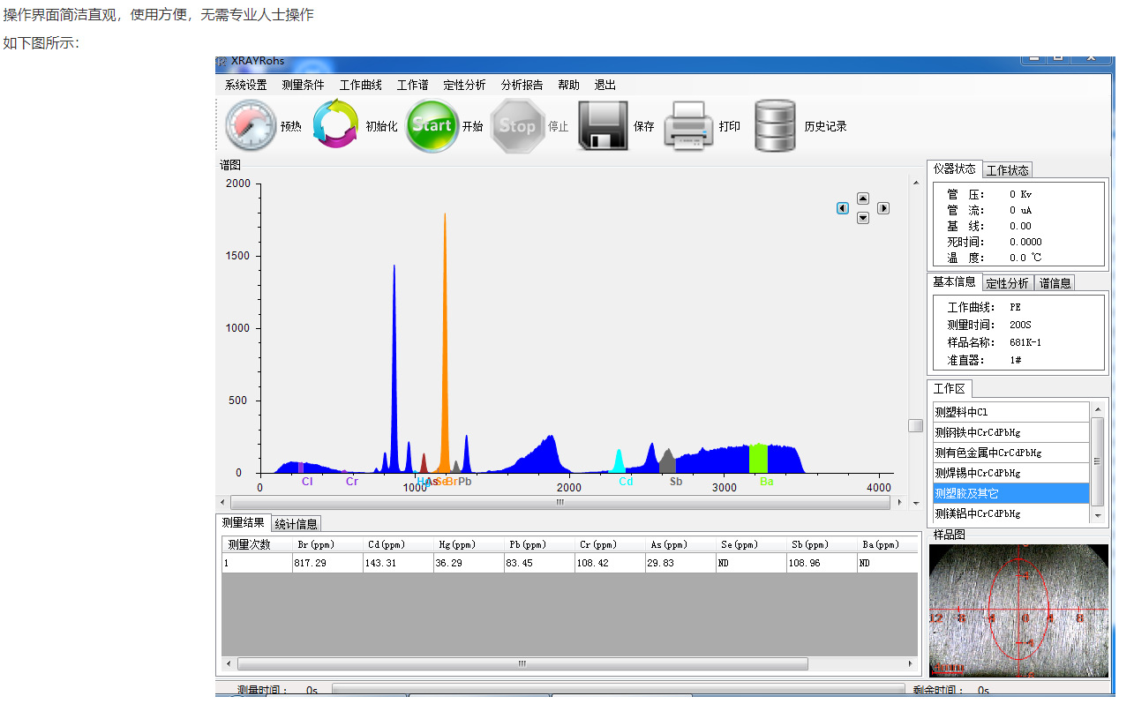The width and height of the screenshot is (1134, 704).
Task: Open the 分析报告 menu
Action: tap(522, 85)
